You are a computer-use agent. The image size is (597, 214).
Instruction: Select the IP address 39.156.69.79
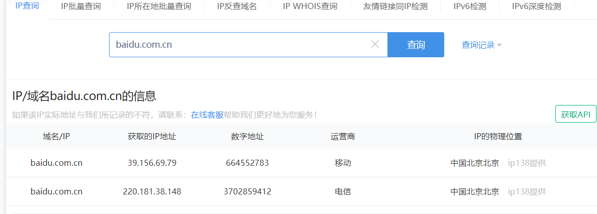click(x=152, y=163)
